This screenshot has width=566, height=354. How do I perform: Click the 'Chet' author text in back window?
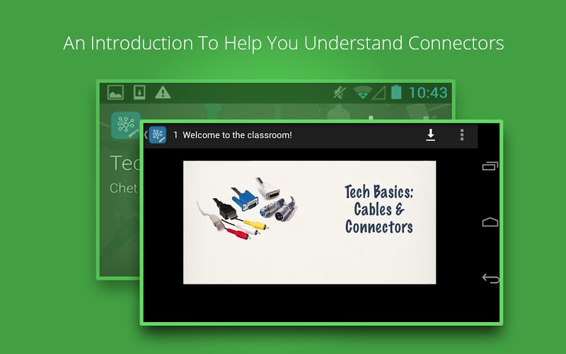pos(123,188)
